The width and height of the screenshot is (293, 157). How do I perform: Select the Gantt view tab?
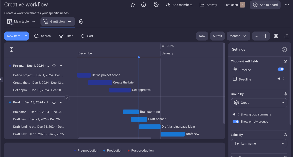[x=54, y=22]
